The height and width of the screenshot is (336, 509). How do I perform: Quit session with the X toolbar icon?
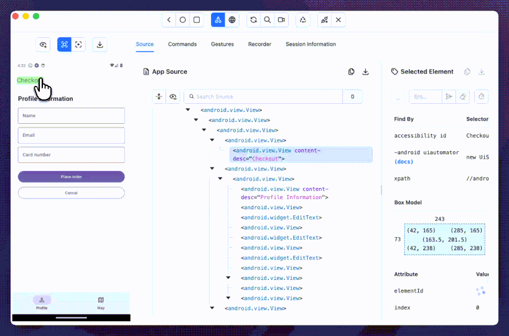pyautogui.click(x=339, y=20)
